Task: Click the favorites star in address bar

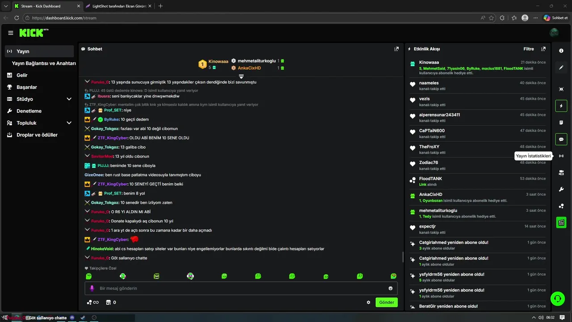Action: coord(492,18)
